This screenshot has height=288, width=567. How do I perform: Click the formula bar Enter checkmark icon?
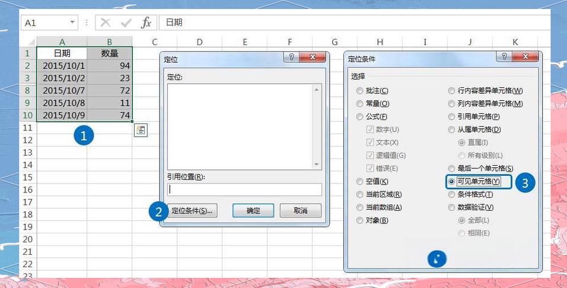pyautogui.click(x=126, y=23)
